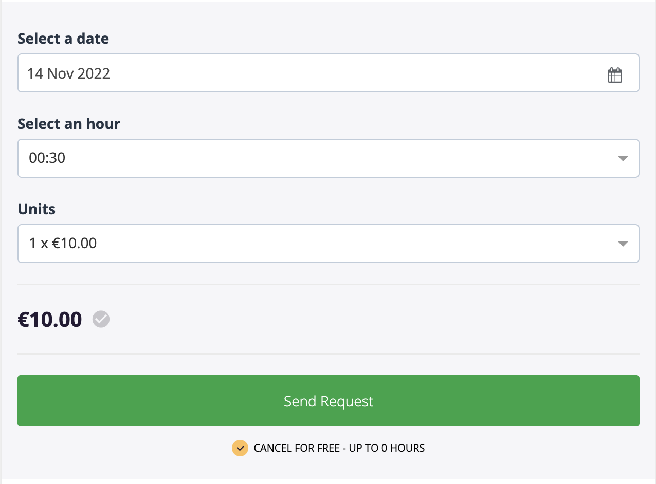Click the Units section heading

click(x=37, y=209)
